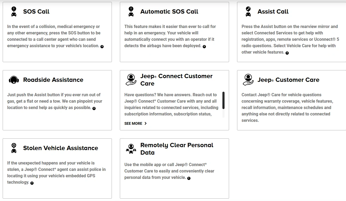346x201 pixels.
Task: Click the Jeep Customer Care hand icon
Action: point(248,80)
